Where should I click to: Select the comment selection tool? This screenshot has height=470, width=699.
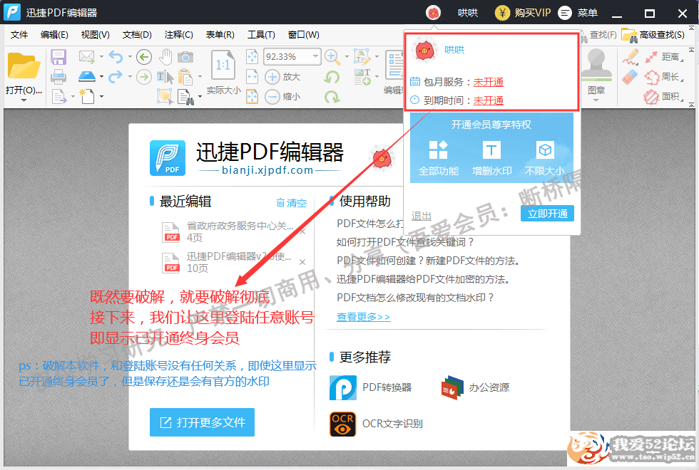pyautogui.click(x=165, y=96)
